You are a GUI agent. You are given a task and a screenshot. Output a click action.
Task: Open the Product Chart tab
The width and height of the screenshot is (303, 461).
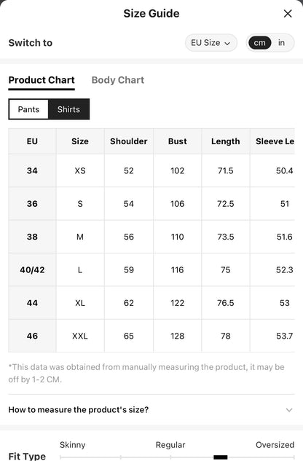(x=42, y=80)
